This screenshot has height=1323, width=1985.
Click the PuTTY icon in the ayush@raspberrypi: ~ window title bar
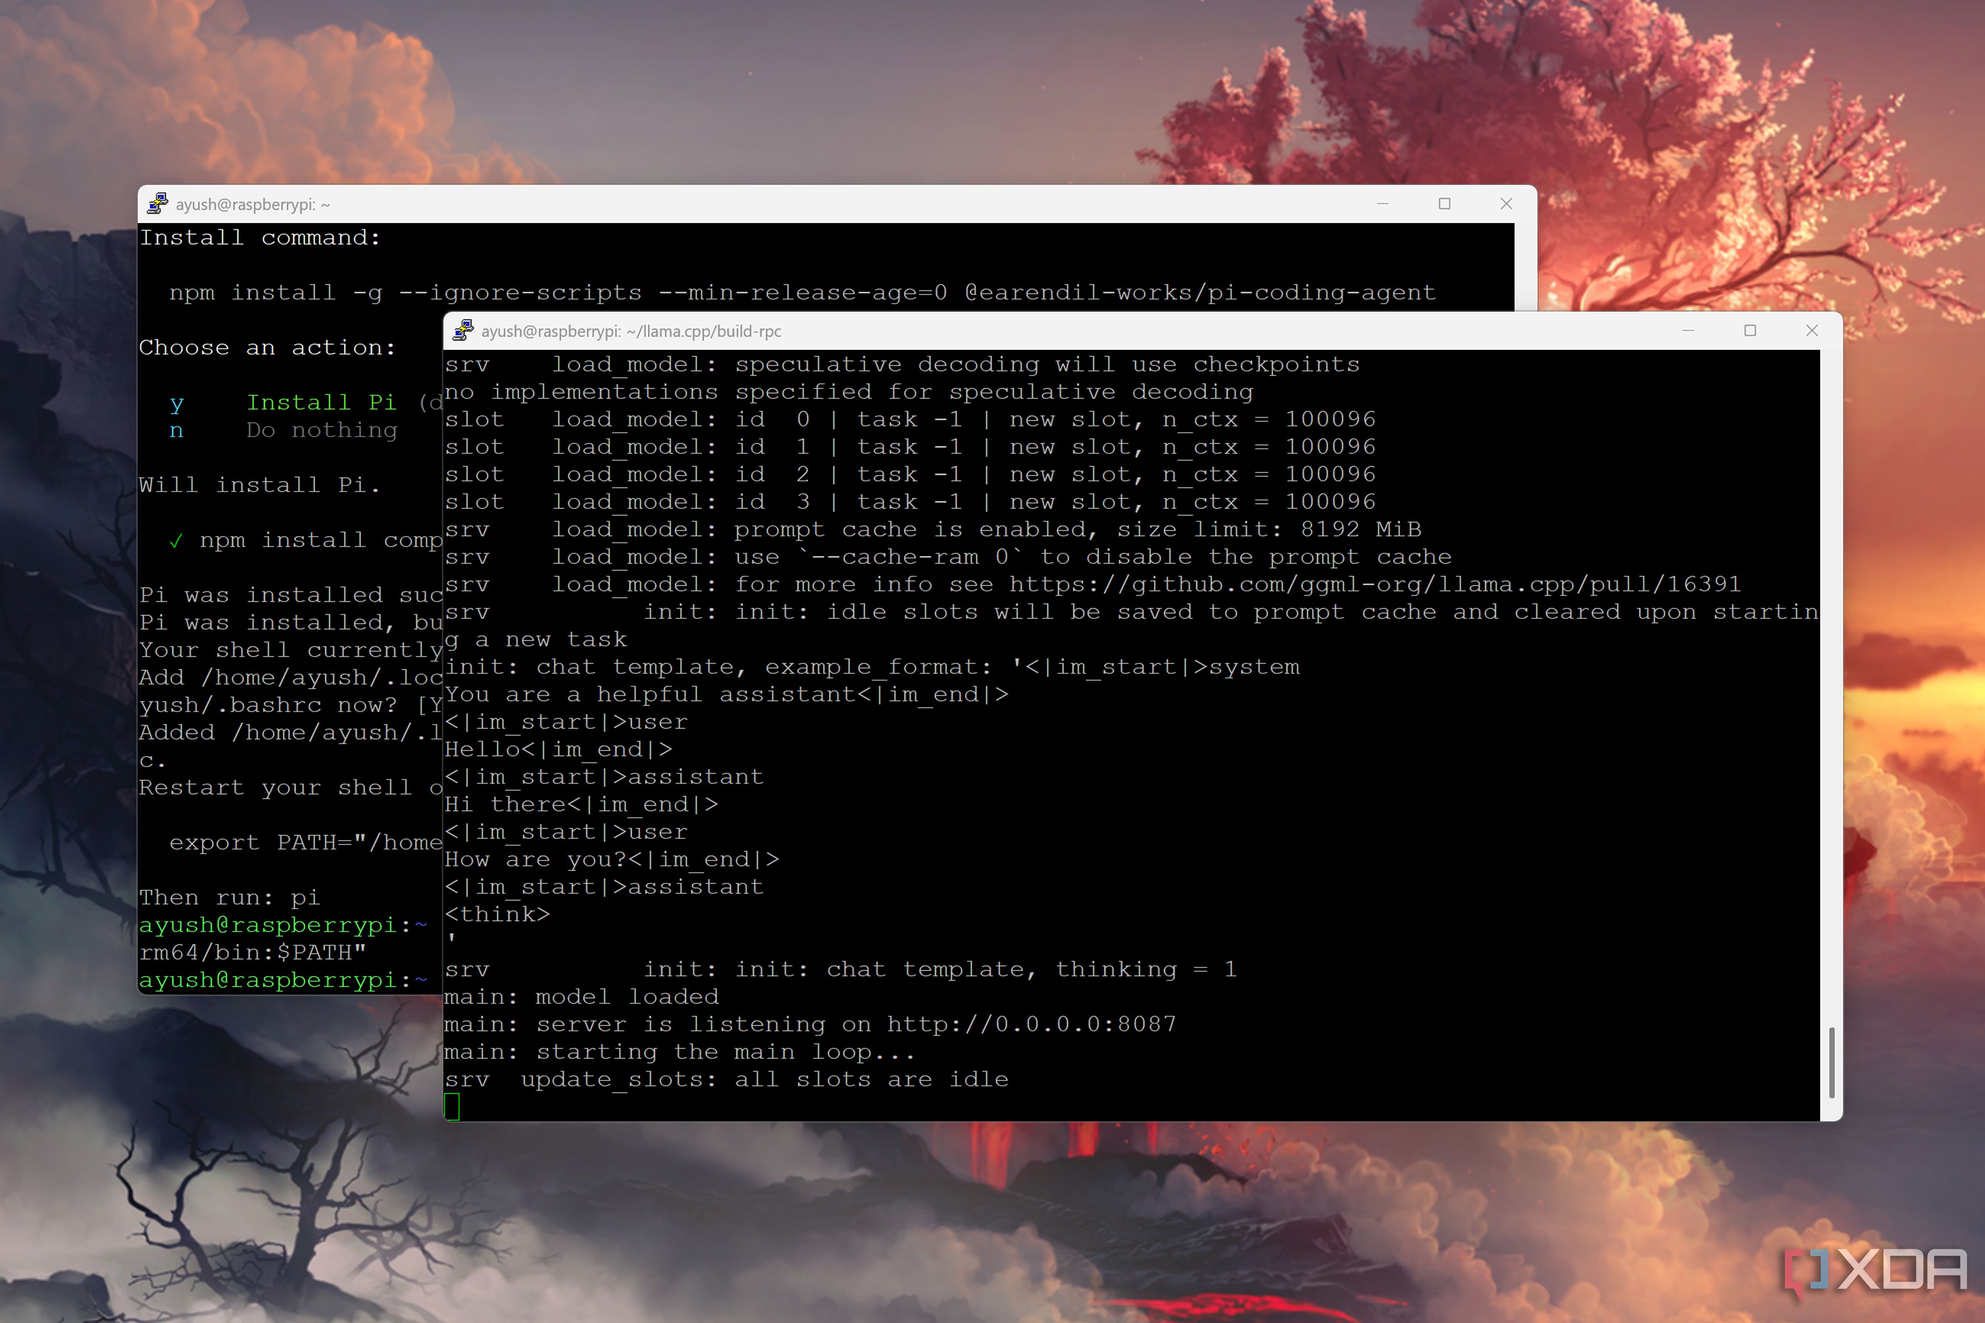click(x=157, y=204)
